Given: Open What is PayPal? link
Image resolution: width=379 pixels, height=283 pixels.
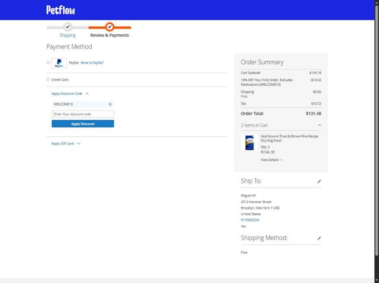Looking at the screenshot, I should (x=92, y=63).
